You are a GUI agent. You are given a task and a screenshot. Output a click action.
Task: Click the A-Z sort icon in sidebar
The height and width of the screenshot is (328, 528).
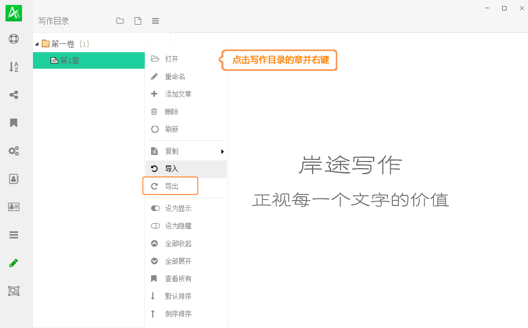point(14,66)
